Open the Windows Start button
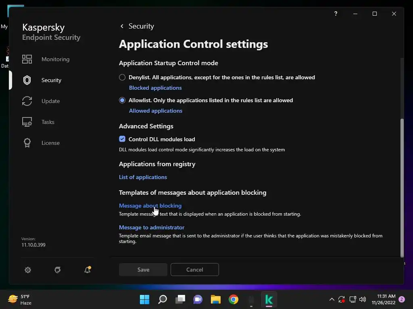This screenshot has height=309, width=413. click(144, 299)
